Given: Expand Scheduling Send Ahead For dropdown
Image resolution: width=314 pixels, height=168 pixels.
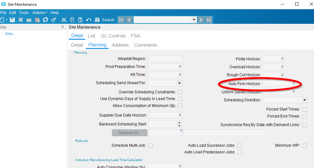Looking at the screenshot, I should tap(179, 83).
